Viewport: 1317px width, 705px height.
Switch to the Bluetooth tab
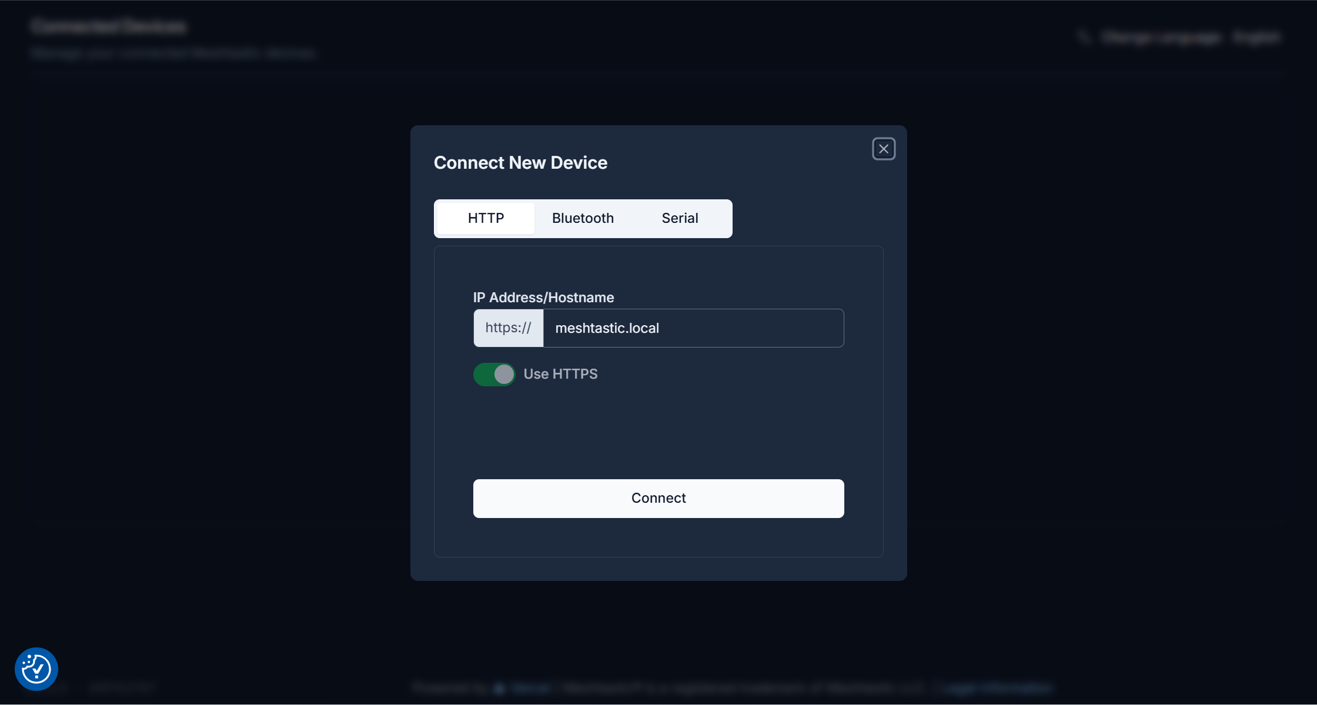coord(583,218)
